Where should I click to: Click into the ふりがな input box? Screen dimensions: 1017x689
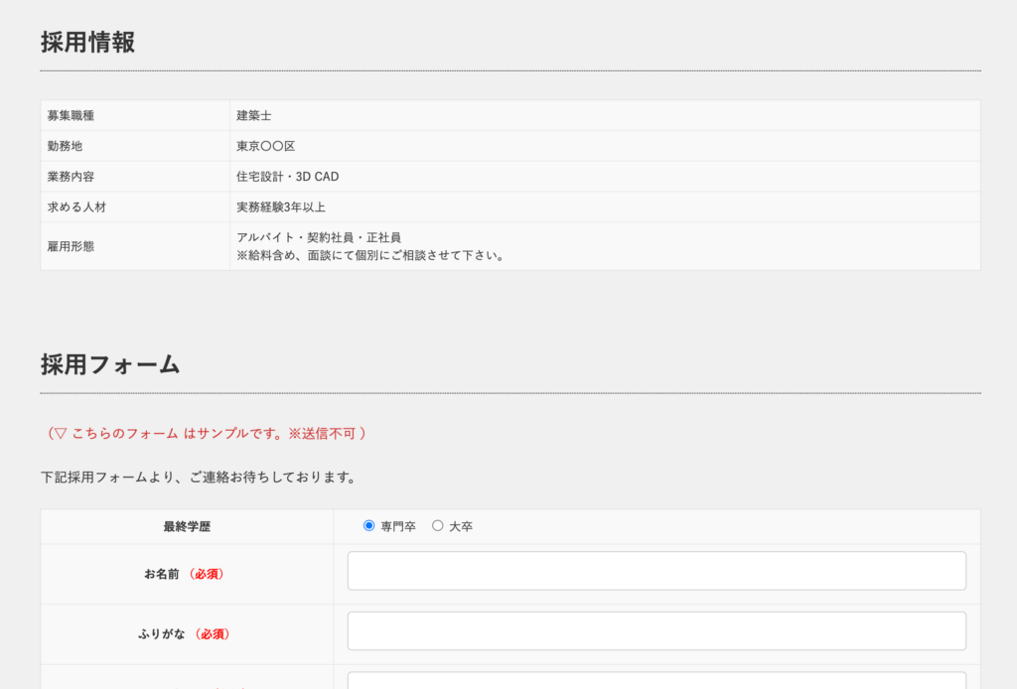coord(656,630)
